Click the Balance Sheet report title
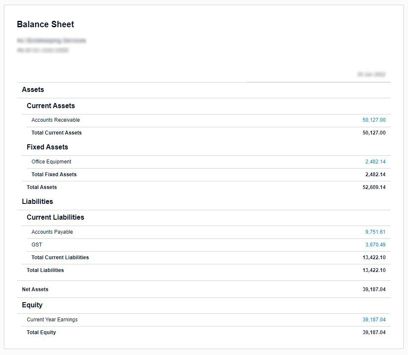The image size is (408, 355). (46, 24)
